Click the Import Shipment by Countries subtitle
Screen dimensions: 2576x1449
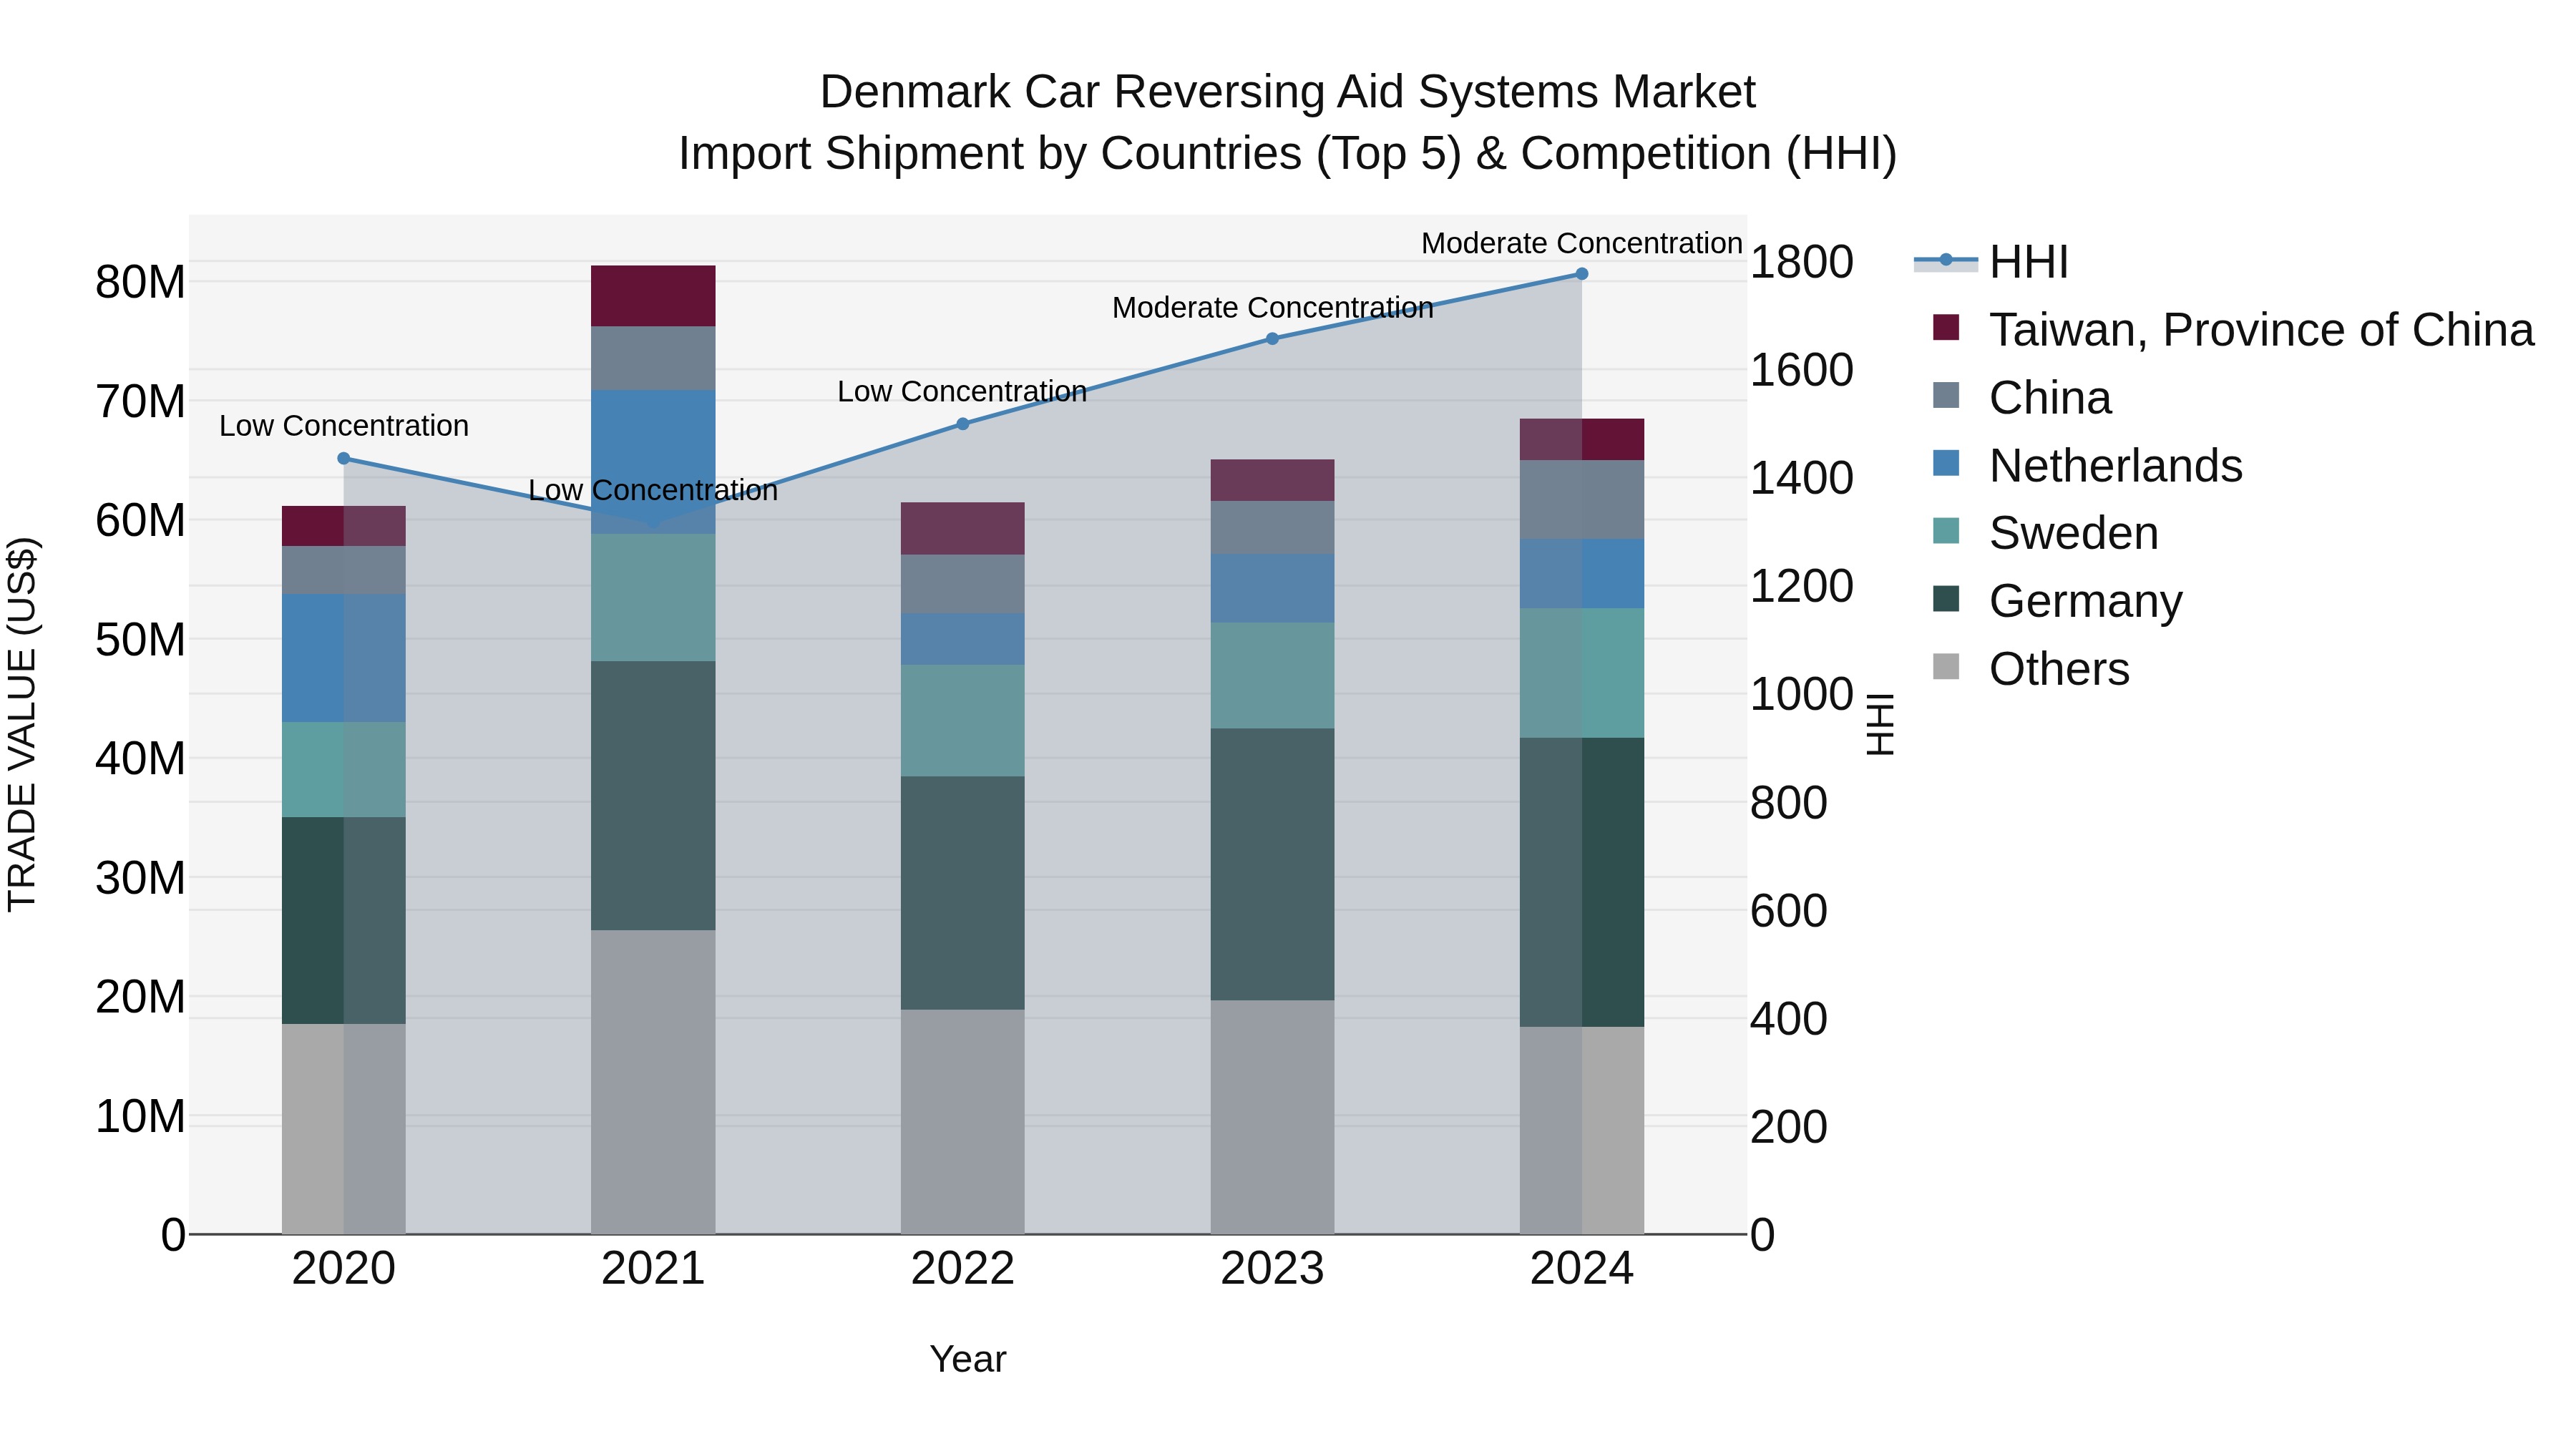click(1288, 154)
